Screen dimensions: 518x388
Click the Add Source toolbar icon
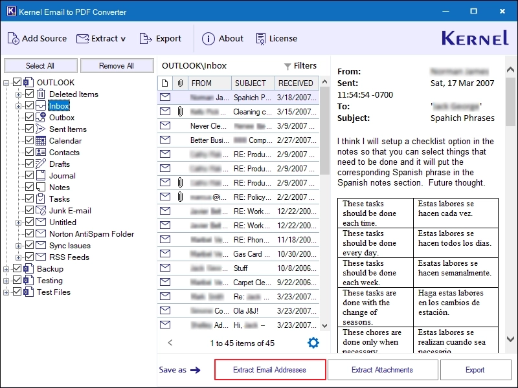(x=13, y=39)
